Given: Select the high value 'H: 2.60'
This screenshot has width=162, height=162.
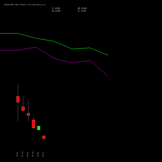Looking at the screenshot, I should 82,8.
